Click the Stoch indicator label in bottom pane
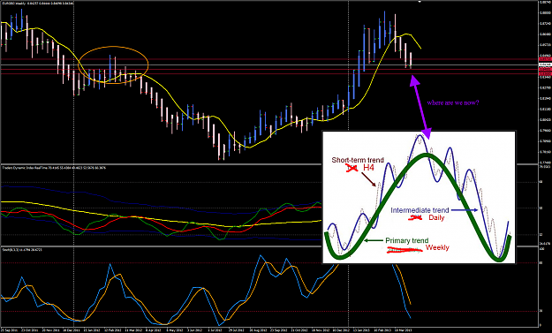 coord(22,250)
